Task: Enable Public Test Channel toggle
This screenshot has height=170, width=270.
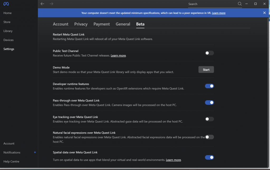Action: point(209,53)
